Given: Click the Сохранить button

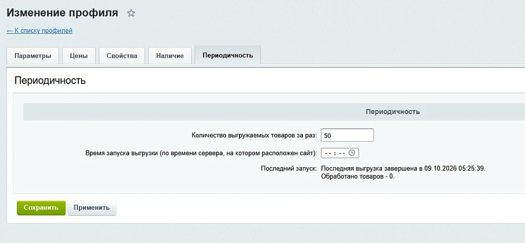Looking at the screenshot, I should pos(41,208).
